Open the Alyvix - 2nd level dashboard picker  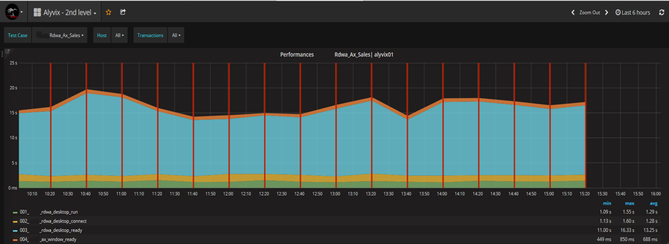point(65,13)
